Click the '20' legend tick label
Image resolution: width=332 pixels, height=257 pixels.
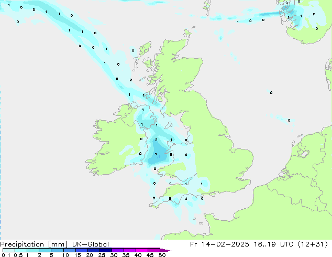coord(90,255)
